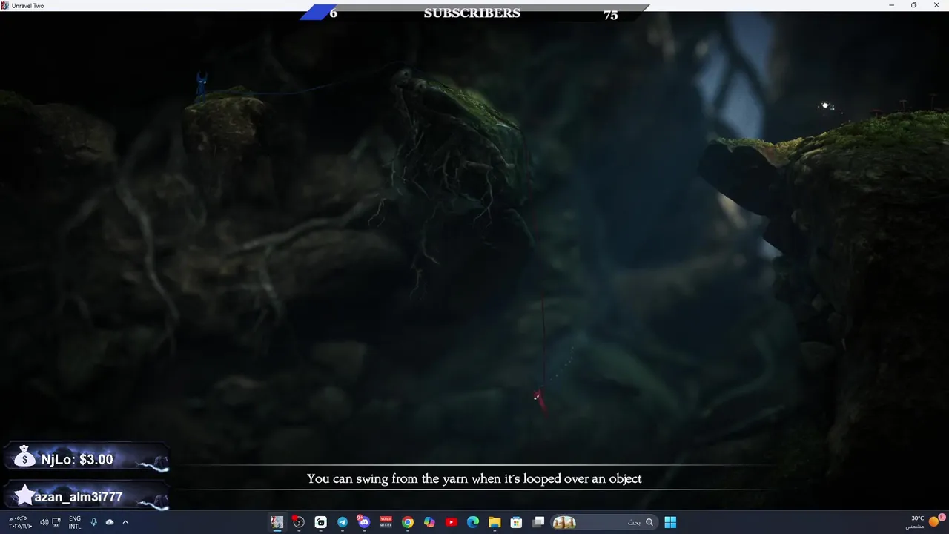Image resolution: width=949 pixels, height=534 pixels.
Task: Close the Unravel Two window
Action: 936,5
